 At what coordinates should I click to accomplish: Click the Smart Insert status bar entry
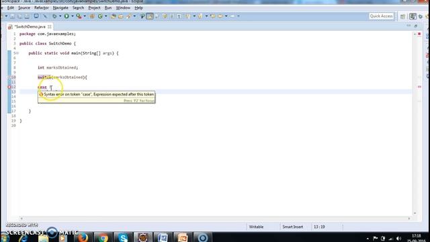click(x=293, y=227)
